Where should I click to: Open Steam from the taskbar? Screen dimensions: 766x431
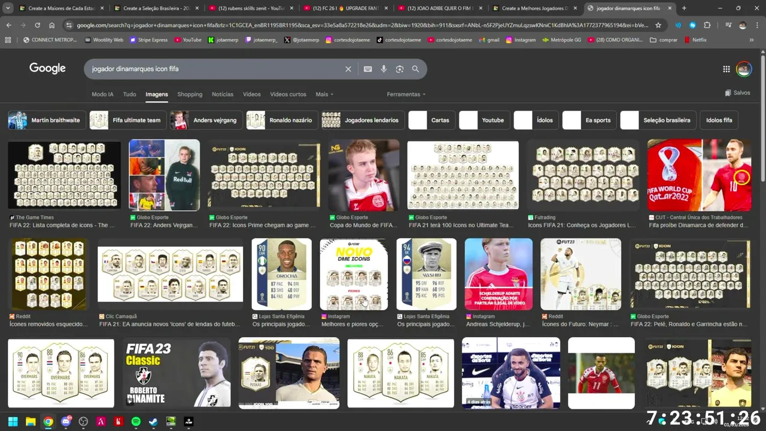[153, 421]
